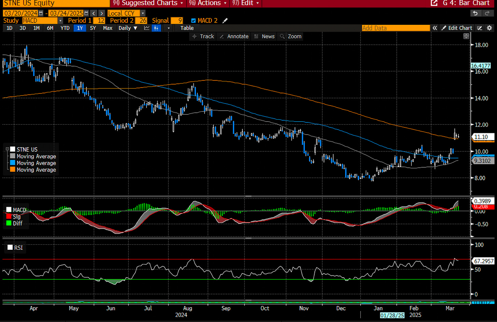Activate the Track crosshair tool
Screen dimensions: 497x322
(x=203, y=36)
